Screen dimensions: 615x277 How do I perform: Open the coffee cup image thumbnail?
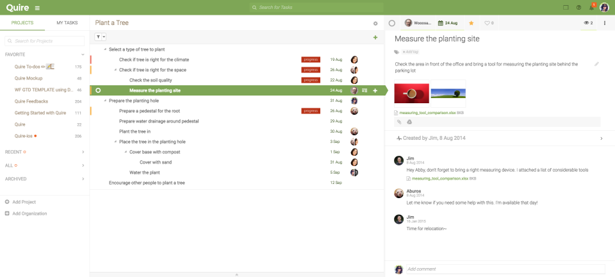click(412, 94)
